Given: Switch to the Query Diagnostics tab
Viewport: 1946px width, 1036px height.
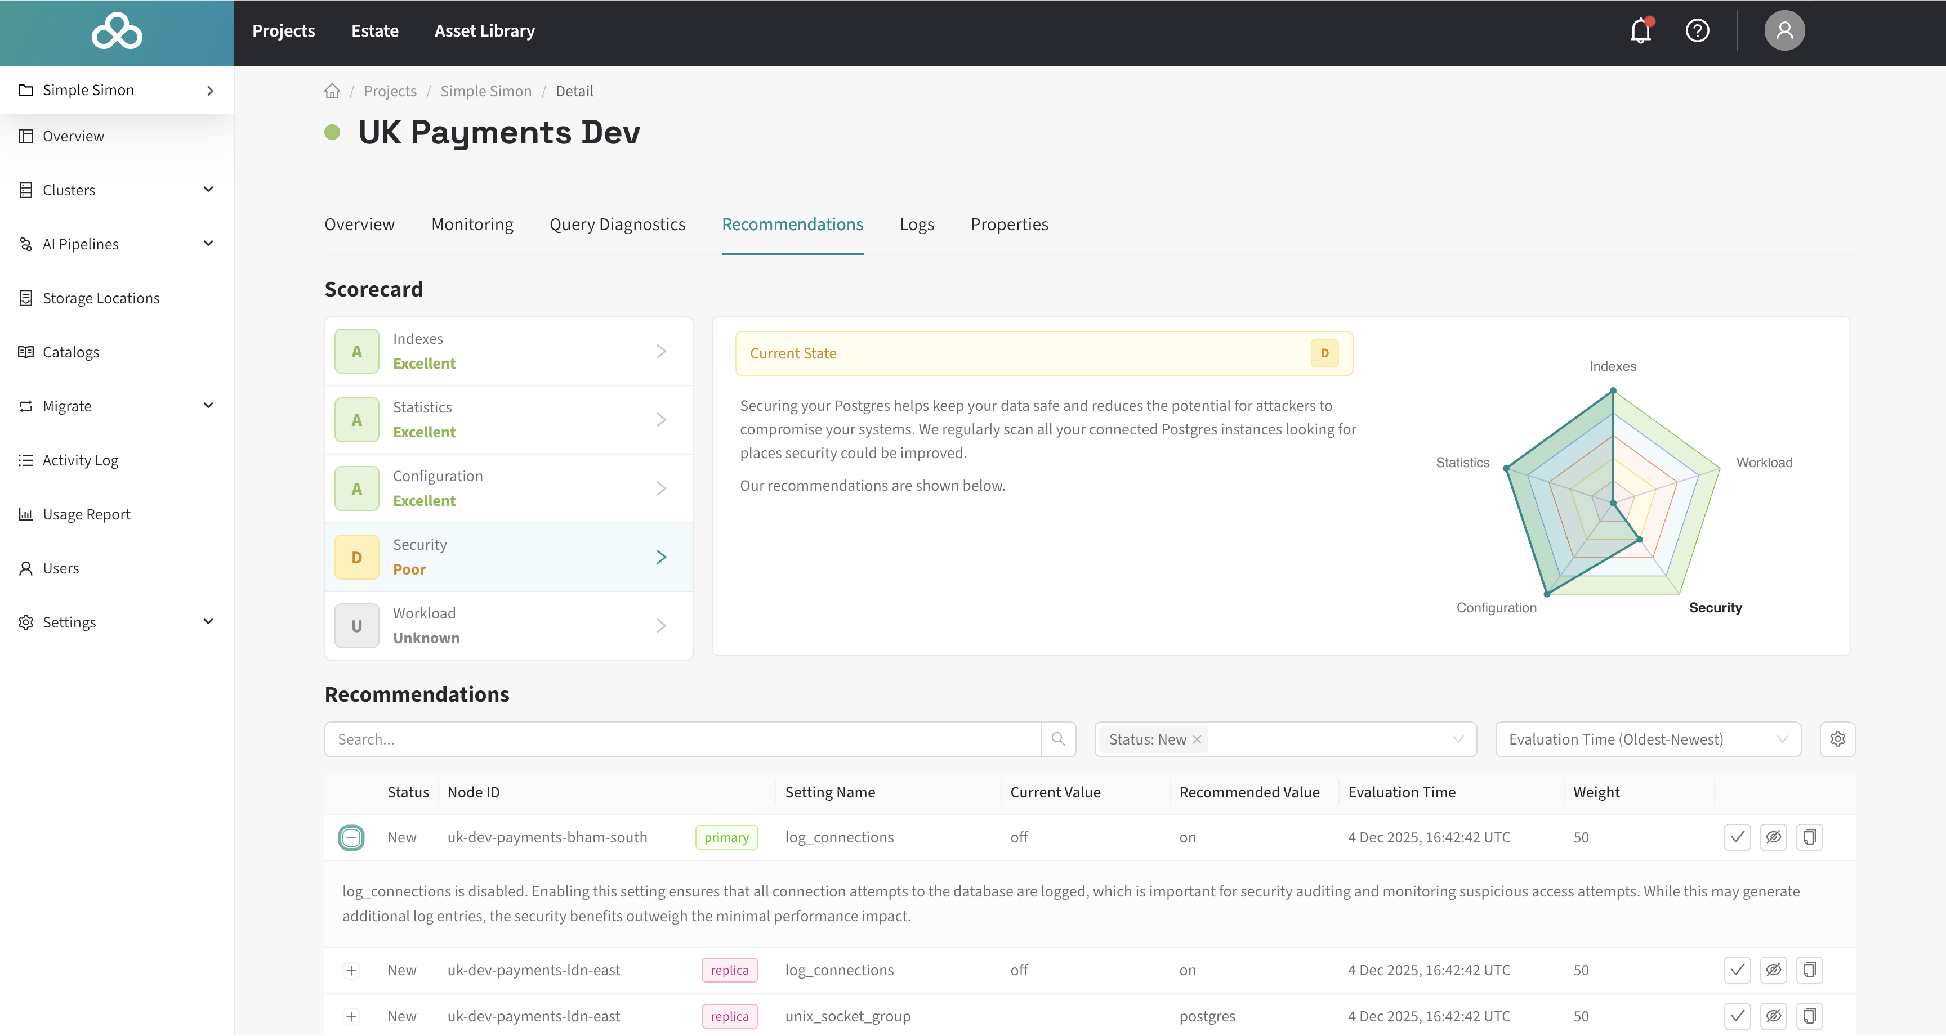Looking at the screenshot, I should pyautogui.click(x=617, y=225).
